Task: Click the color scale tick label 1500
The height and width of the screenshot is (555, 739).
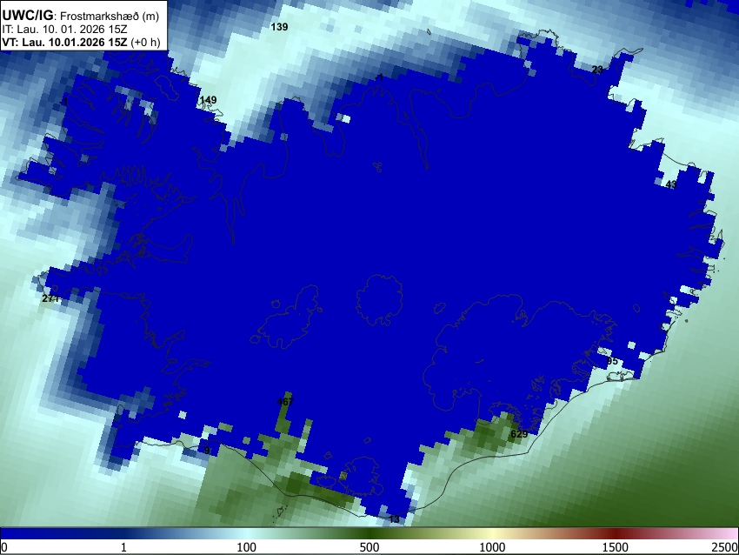Action: 616,547
